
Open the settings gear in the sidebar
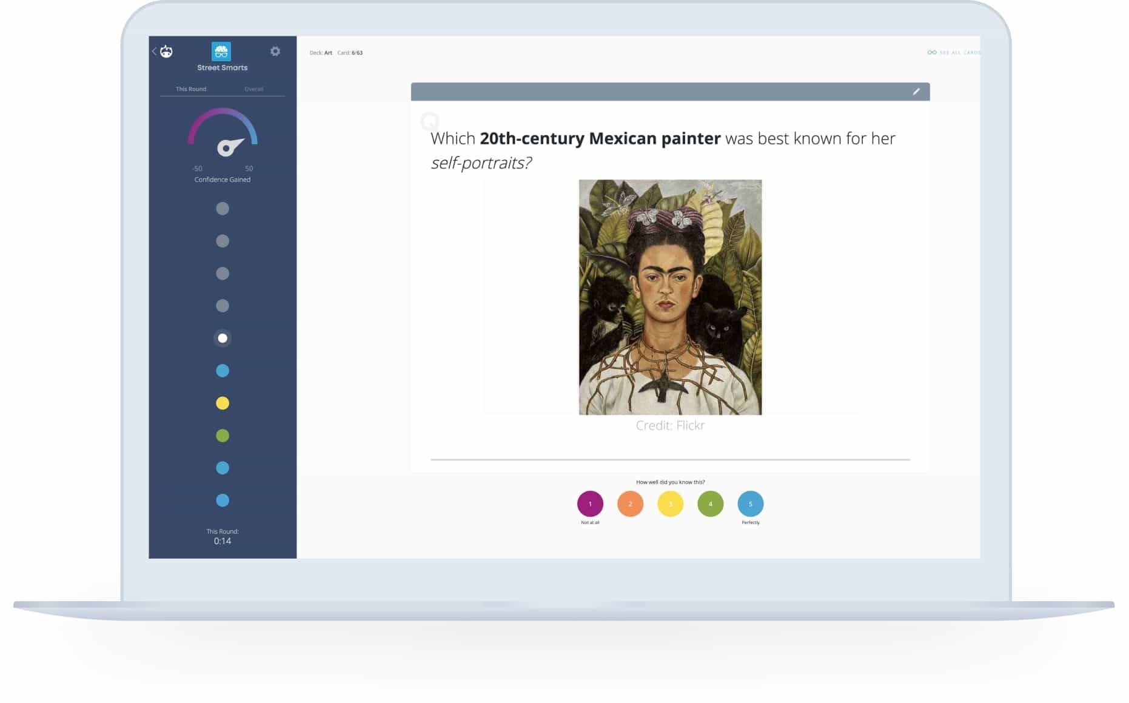[276, 51]
